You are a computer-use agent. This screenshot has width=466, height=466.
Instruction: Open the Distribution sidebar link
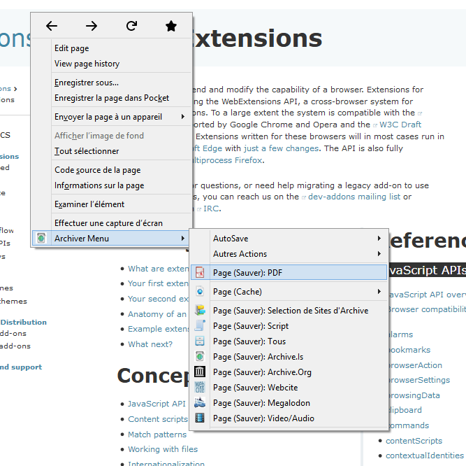point(24,323)
